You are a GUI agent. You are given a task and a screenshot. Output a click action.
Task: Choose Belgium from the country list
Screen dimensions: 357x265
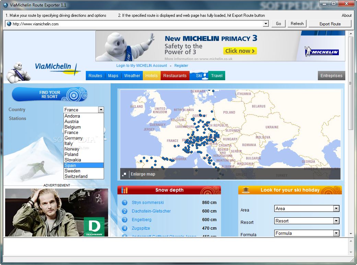(83, 127)
